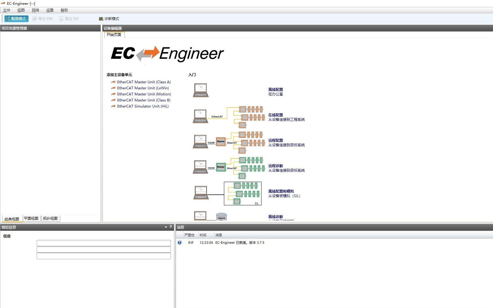Select the 12:23:04 timestamp cell

tap(206, 243)
